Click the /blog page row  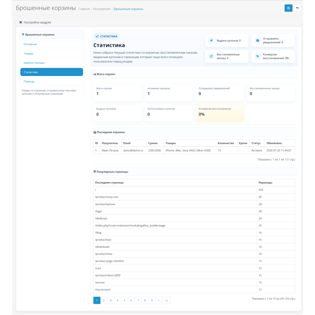click(x=194, y=233)
